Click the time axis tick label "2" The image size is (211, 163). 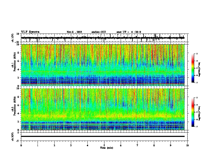(54, 145)
